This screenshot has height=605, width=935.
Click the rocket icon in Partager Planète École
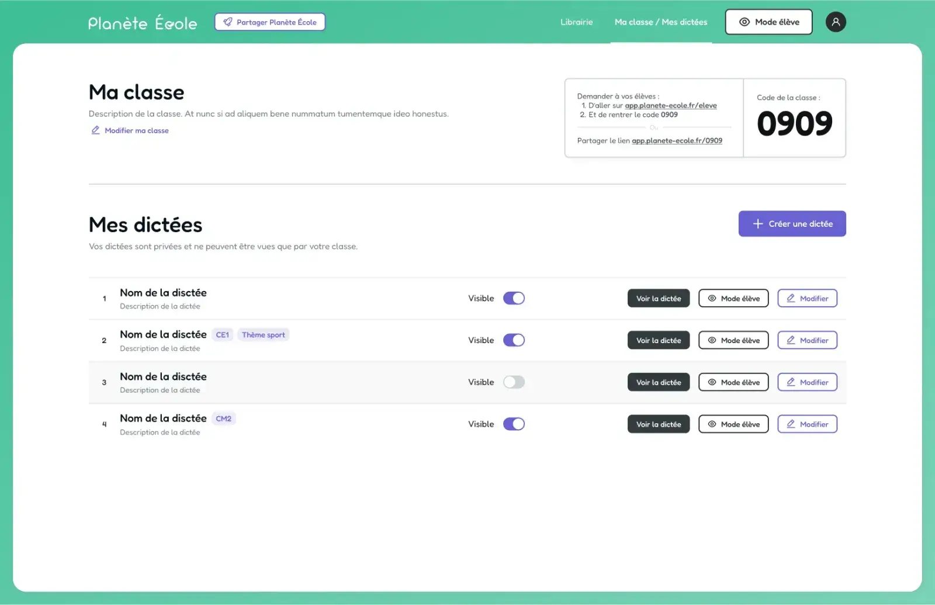(x=228, y=22)
